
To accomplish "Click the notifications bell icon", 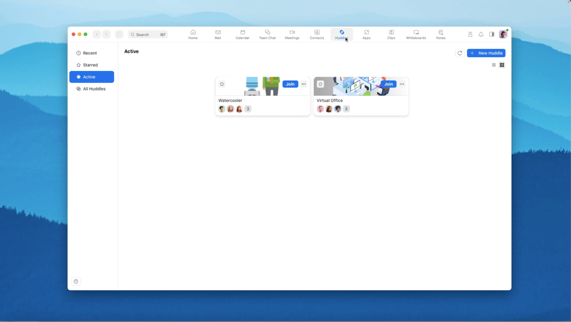I will 481,34.
